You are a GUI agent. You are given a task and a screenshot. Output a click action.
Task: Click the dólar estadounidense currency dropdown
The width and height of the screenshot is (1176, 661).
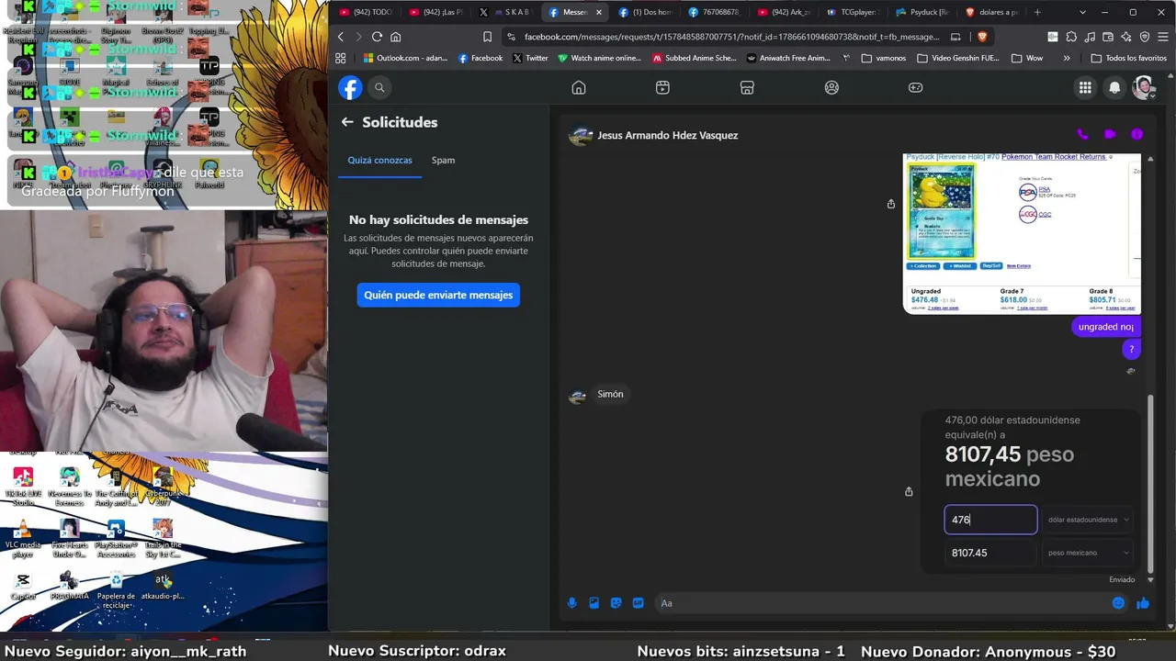[x=1088, y=520]
